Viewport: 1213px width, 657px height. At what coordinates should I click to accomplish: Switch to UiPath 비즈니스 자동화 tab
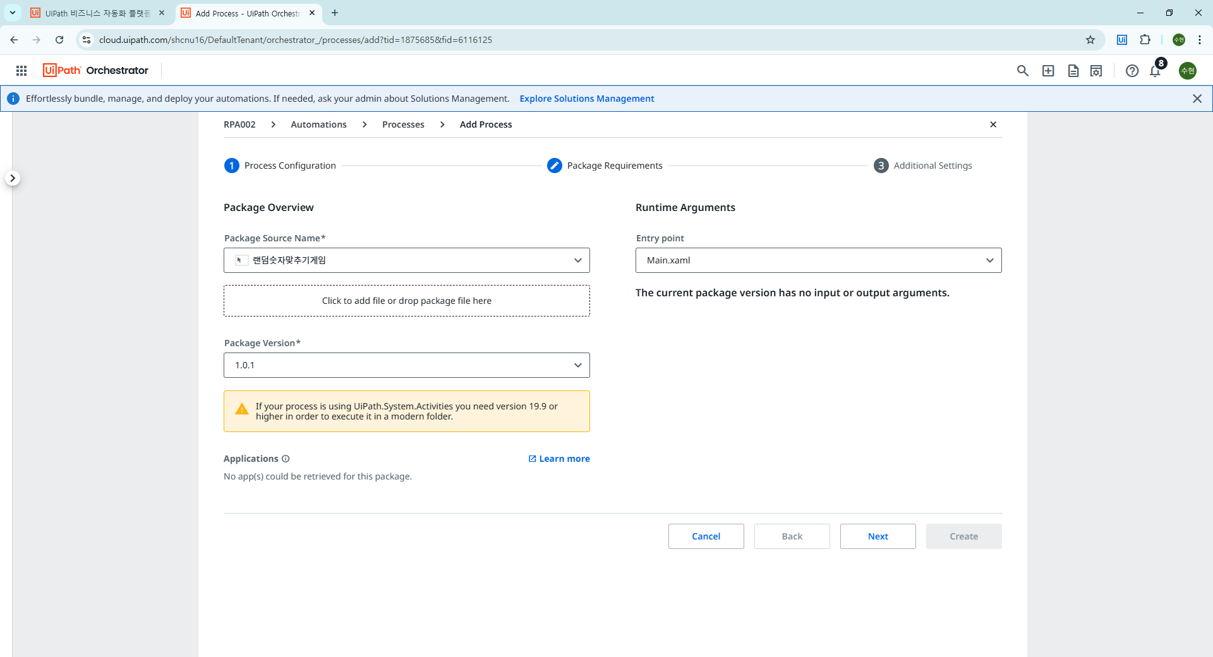pyautogui.click(x=97, y=13)
